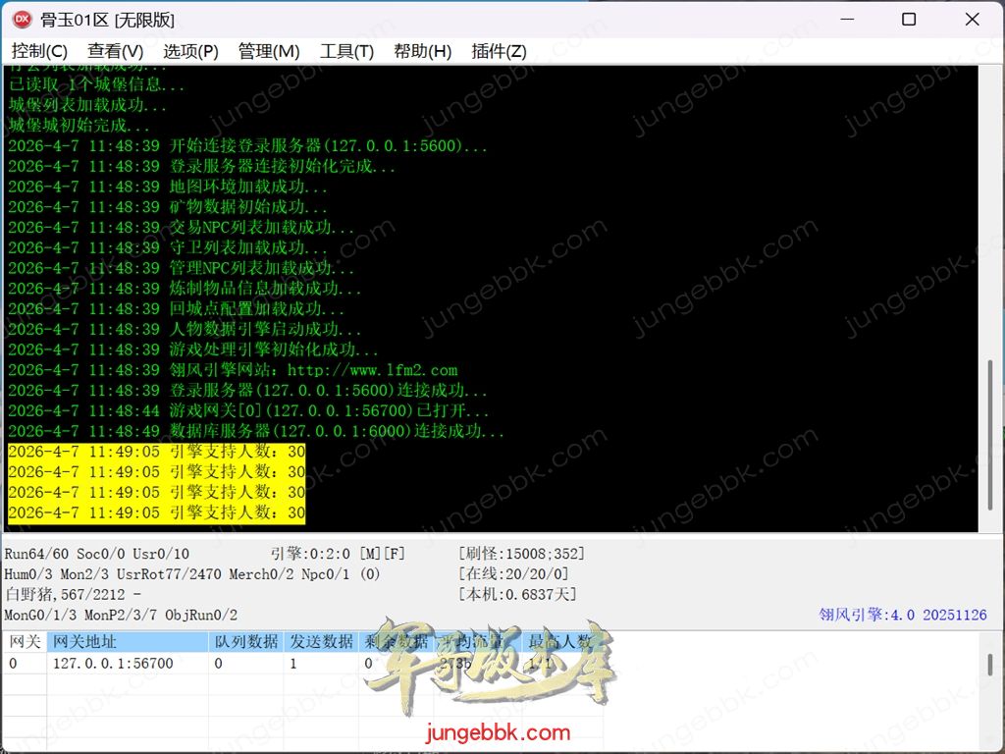This screenshot has width=1005, height=754.
Task: Open the 管理(M) menu
Action: point(269,51)
